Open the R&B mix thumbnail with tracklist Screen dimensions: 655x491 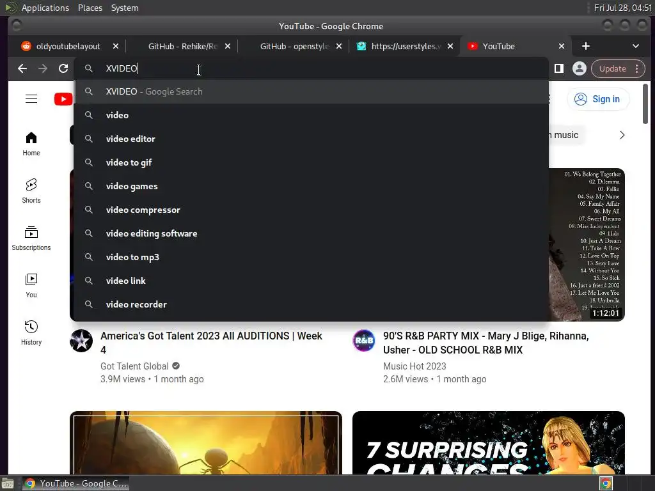(587, 245)
